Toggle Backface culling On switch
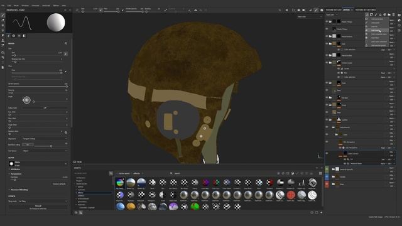This screenshot has height=226, width=402. click(x=28, y=145)
